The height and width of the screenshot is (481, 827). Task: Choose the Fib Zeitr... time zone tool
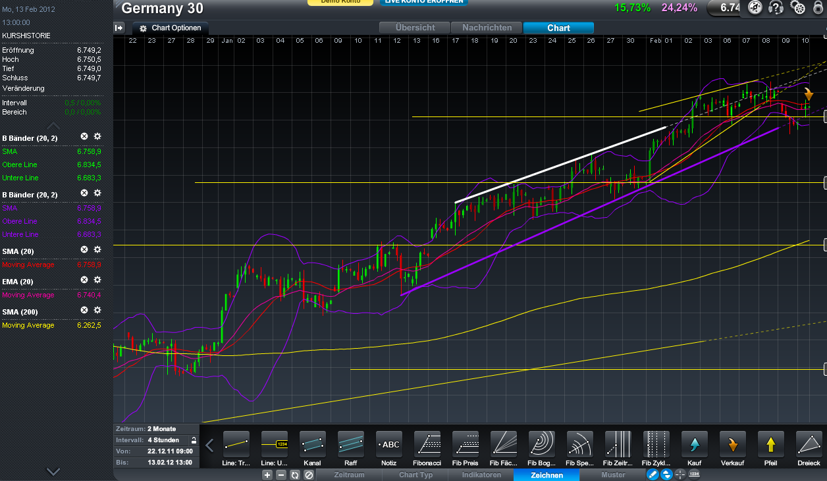(618, 444)
